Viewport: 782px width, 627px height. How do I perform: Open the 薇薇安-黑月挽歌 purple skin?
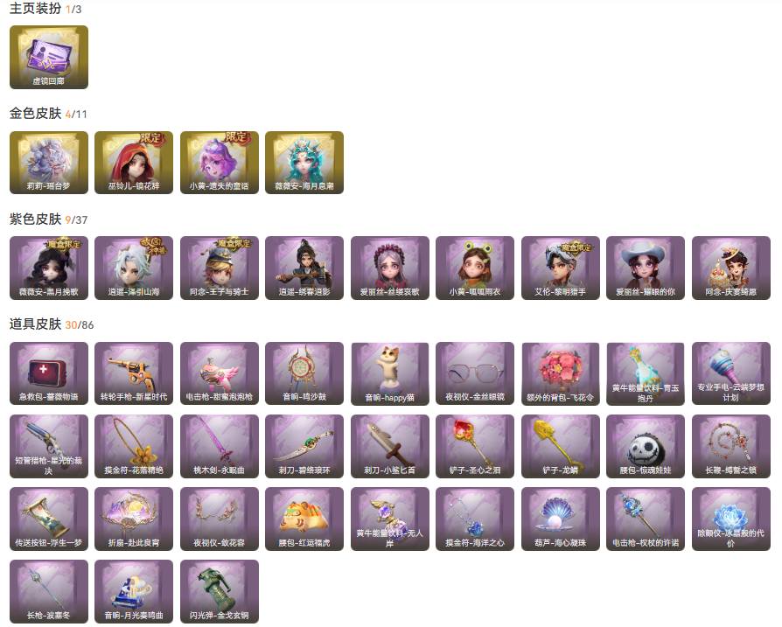point(49,268)
